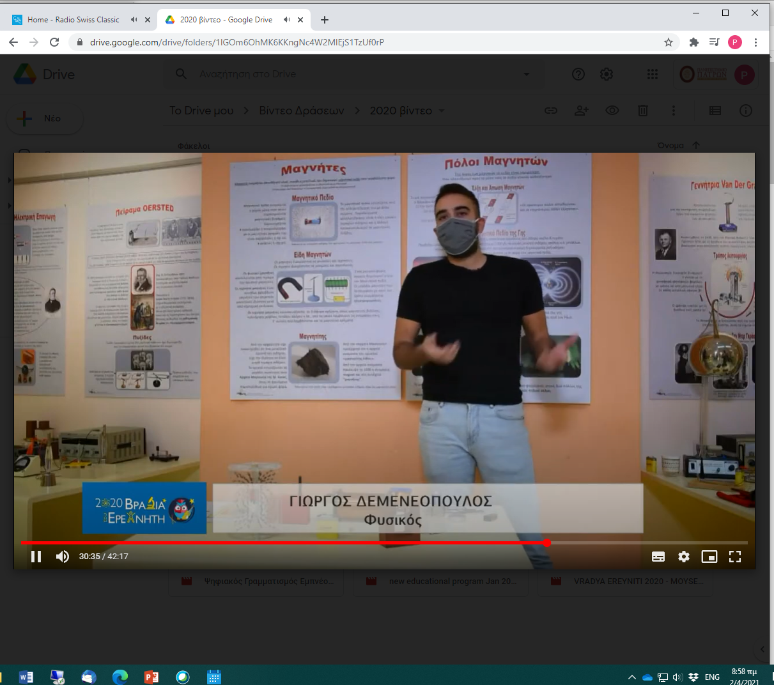This screenshot has height=685, width=774.
Task: Open Drive help question mark
Action: point(578,74)
